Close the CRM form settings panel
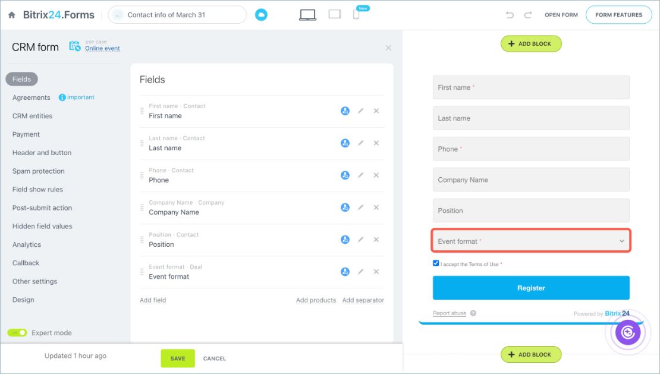The width and height of the screenshot is (660, 374). coord(388,48)
